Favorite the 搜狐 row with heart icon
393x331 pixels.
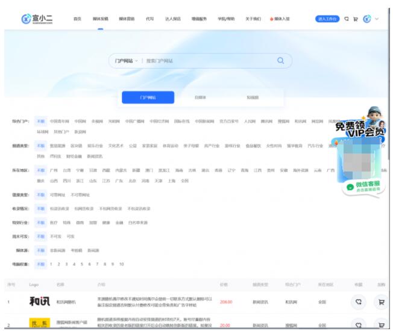pyautogui.click(x=359, y=325)
